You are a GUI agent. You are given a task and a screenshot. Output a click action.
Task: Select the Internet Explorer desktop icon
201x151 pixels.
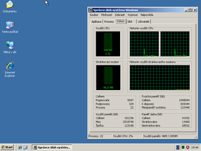point(10,69)
